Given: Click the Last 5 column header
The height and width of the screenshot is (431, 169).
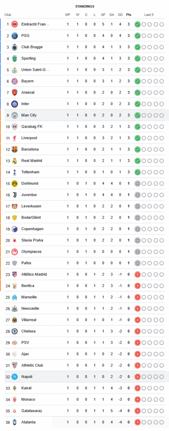Looking at the screenshot, I should click(149, 15).
